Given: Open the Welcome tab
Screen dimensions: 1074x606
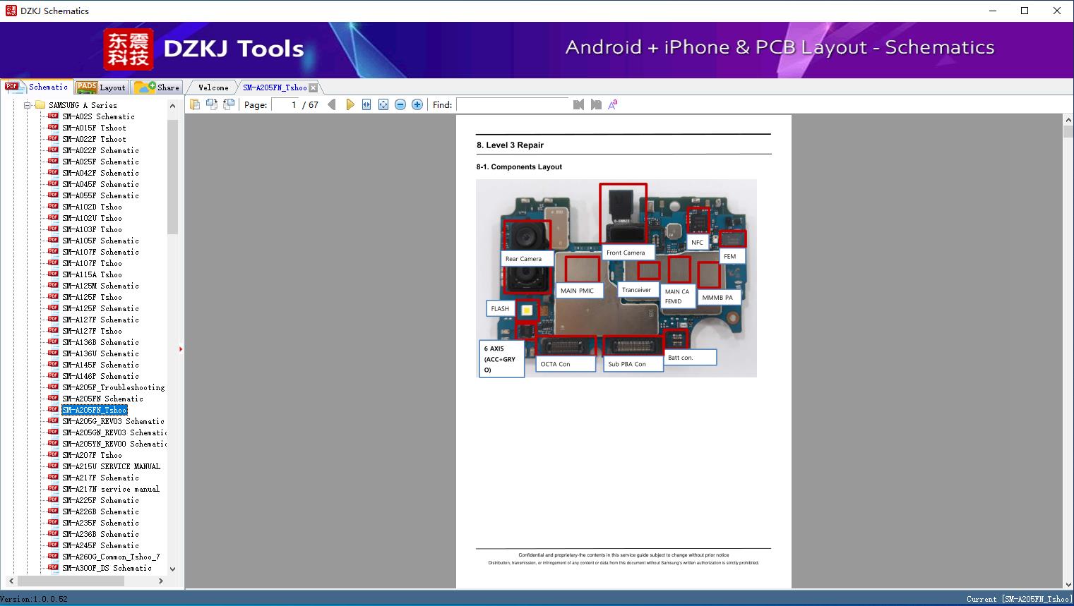Looking at the screenshot, I should tap(213, 87).
